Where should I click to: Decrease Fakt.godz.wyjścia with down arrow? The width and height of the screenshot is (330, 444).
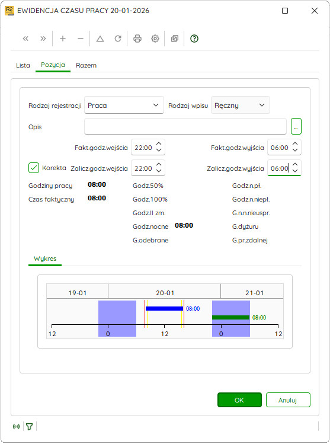pos(295,150)
